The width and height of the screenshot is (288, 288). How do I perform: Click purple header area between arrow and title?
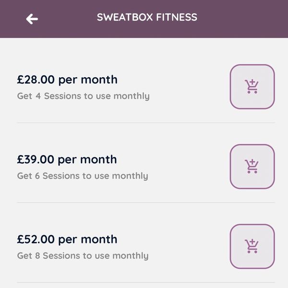[x=67, y=18]
